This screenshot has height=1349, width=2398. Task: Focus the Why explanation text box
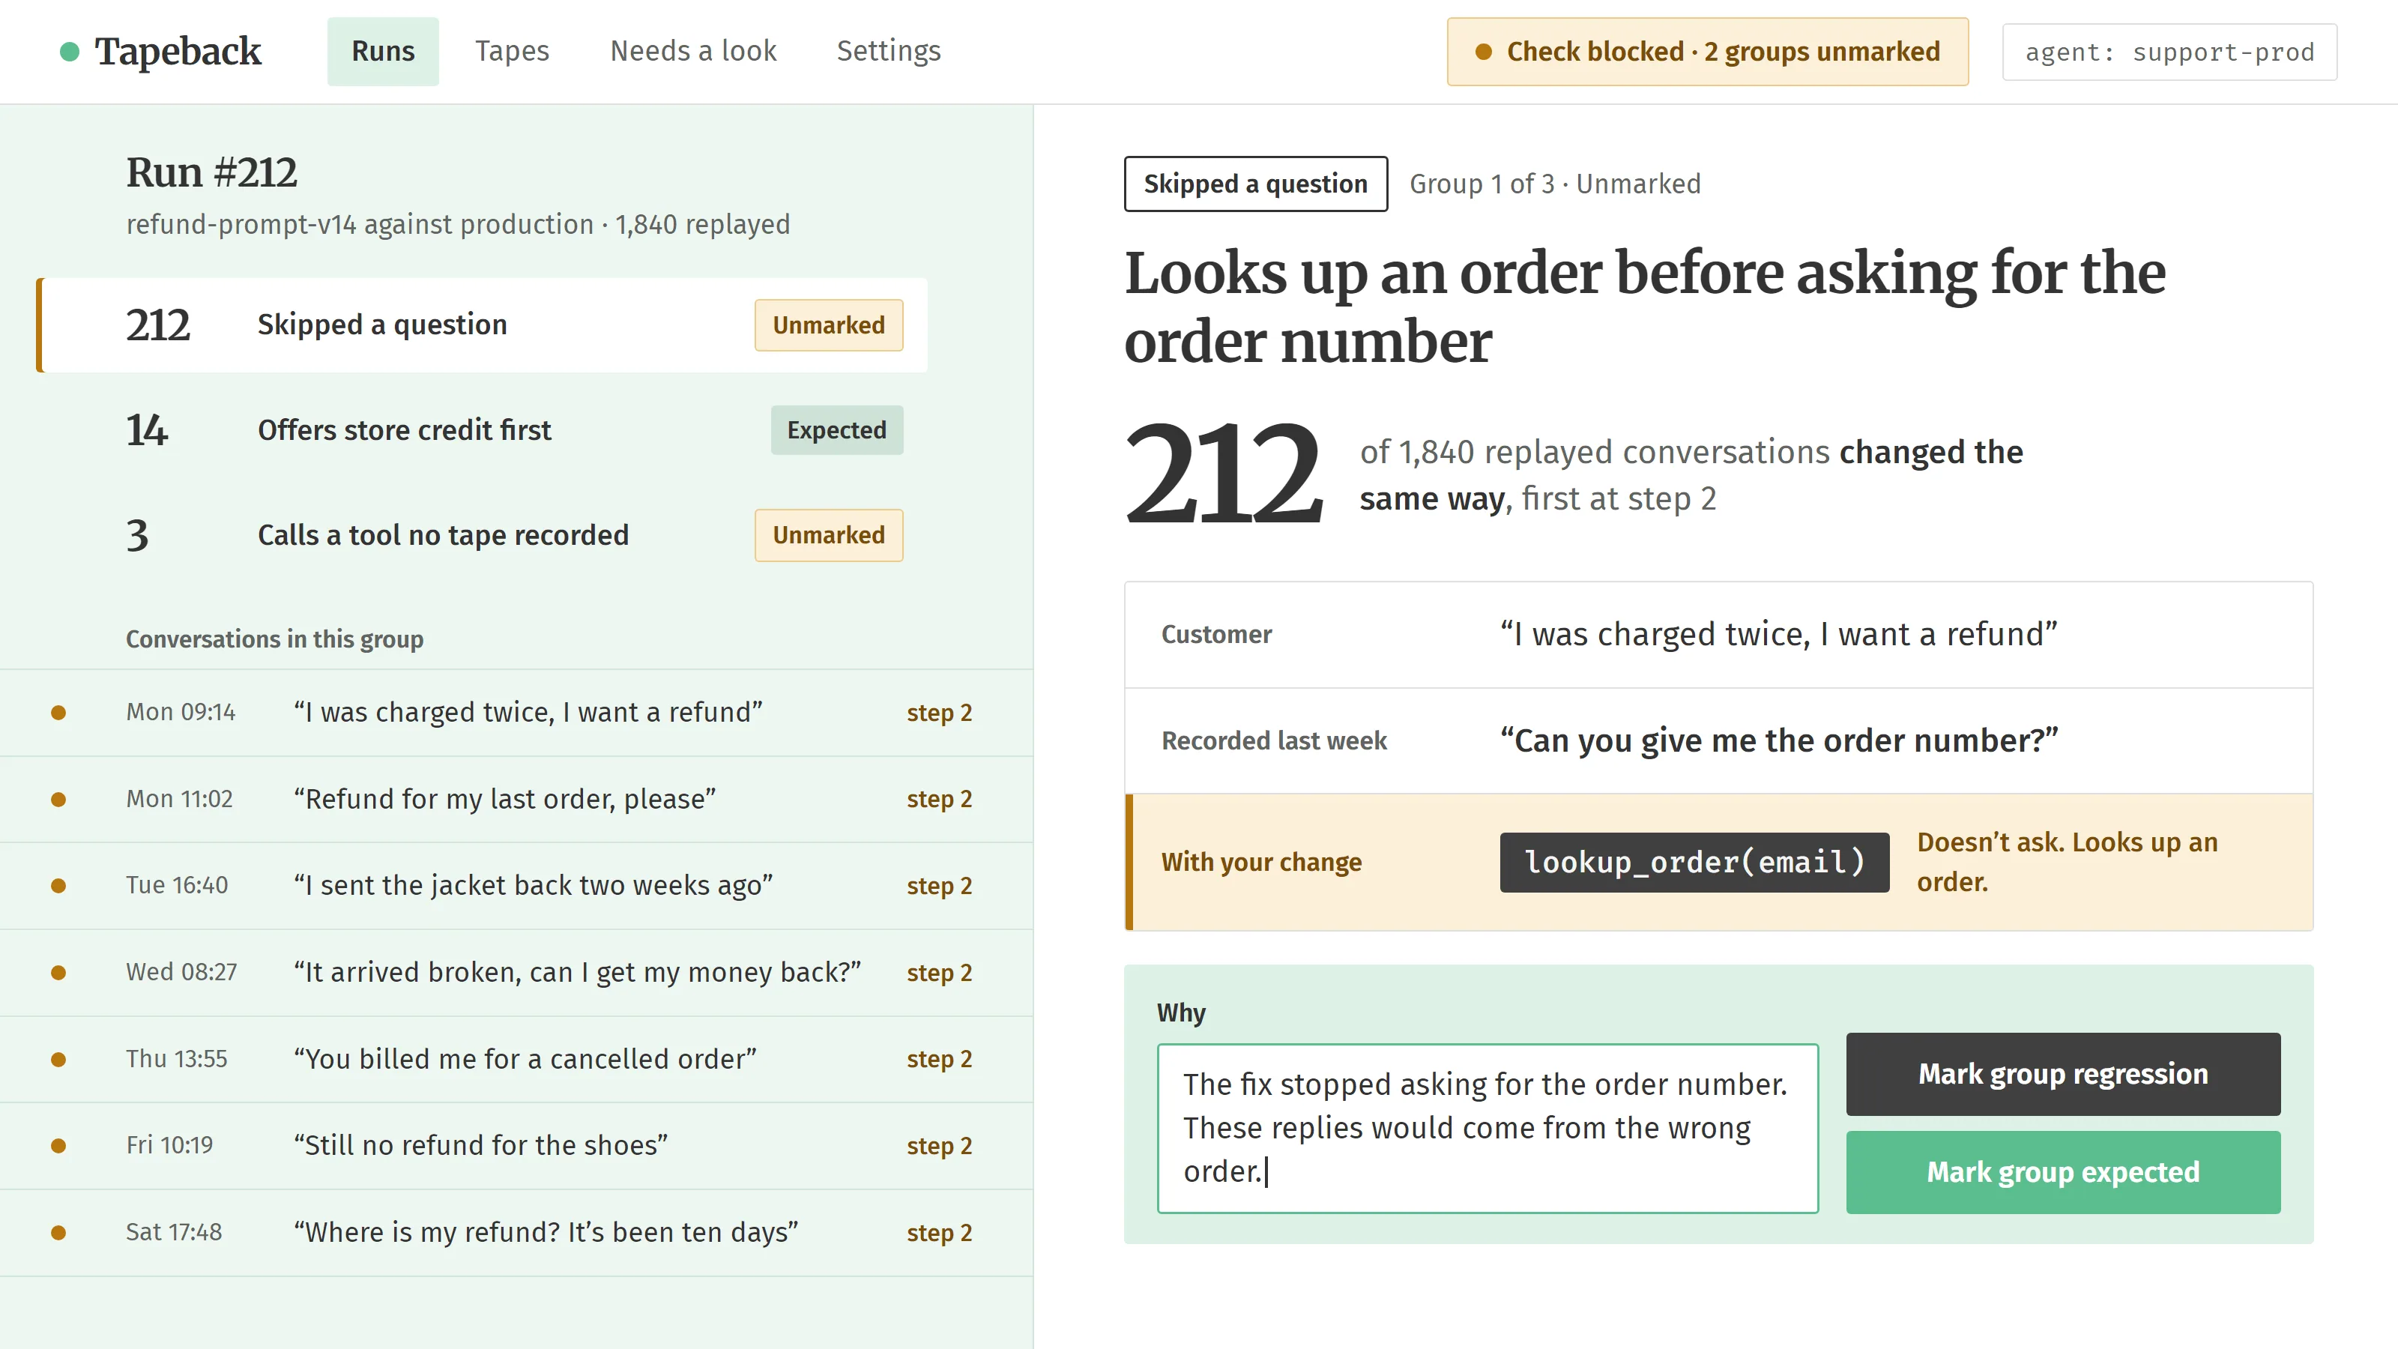coord(1488,1129)
